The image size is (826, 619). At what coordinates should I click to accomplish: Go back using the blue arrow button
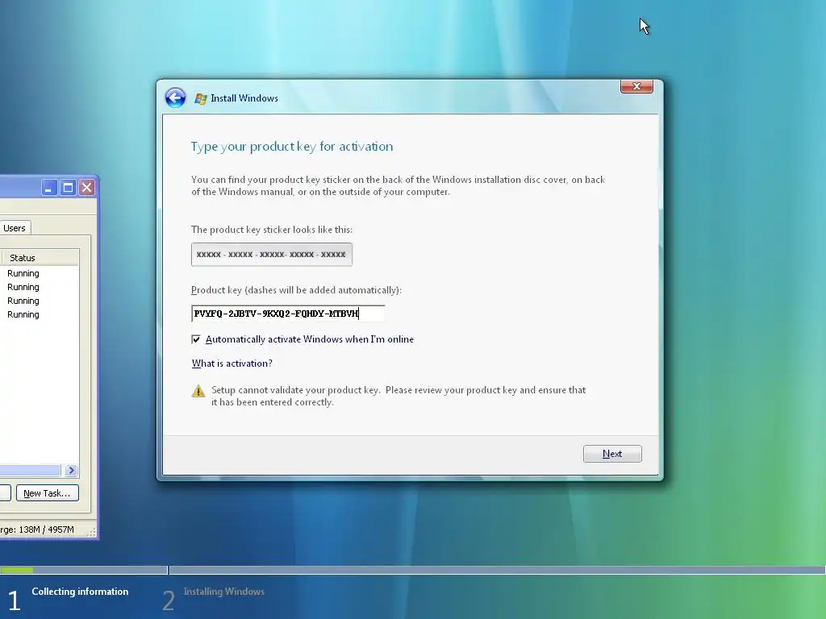pyautogui.click(x=175, y=98)
